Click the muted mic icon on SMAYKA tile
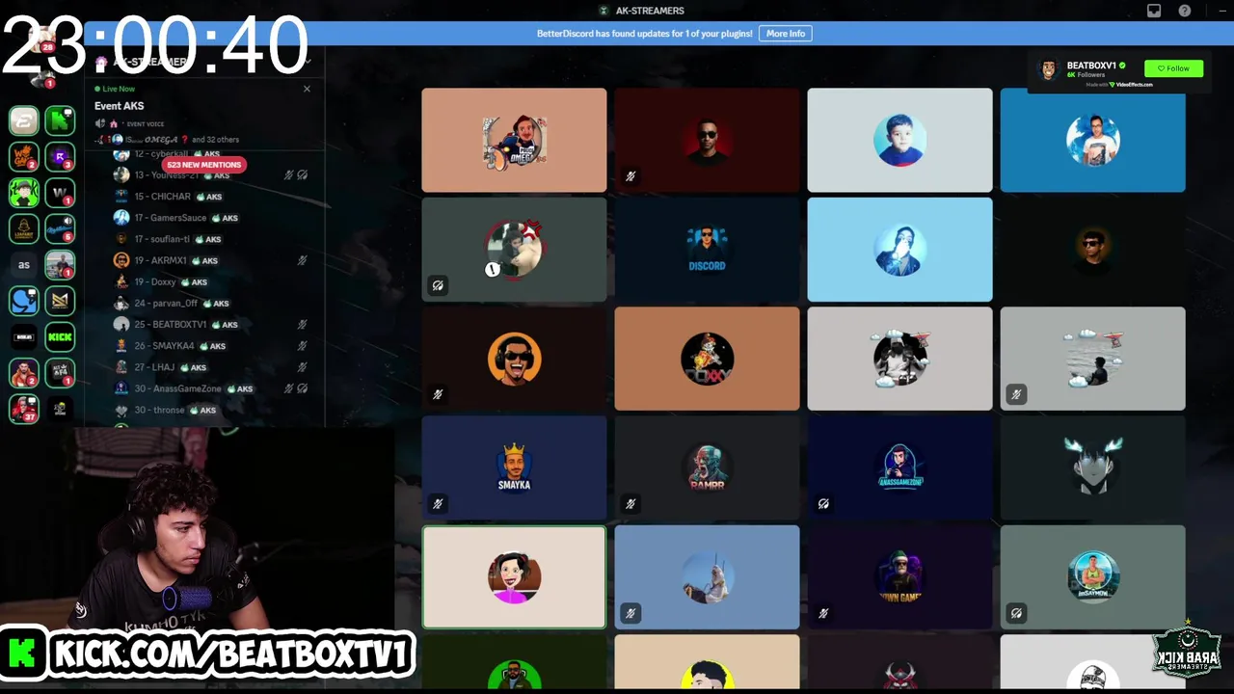This screenshot has width=1234, height=694. pos(438,503)
